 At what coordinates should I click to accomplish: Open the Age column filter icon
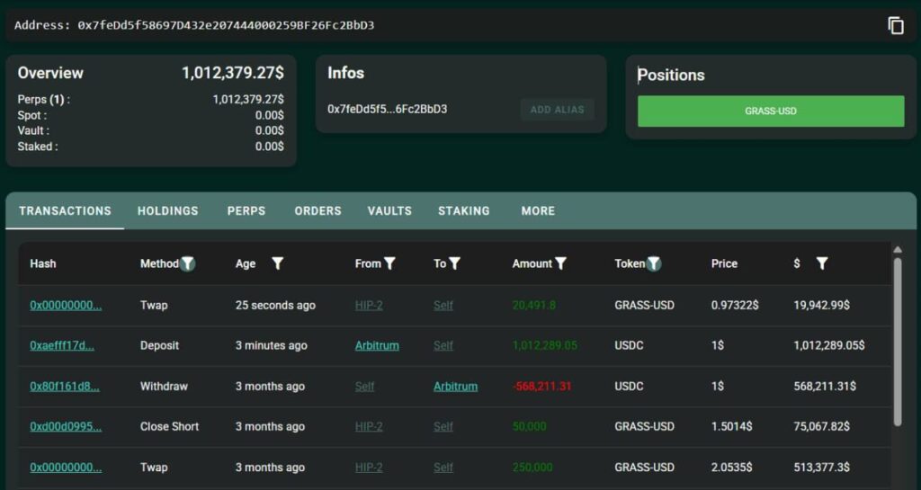click(x=278, y=263)
